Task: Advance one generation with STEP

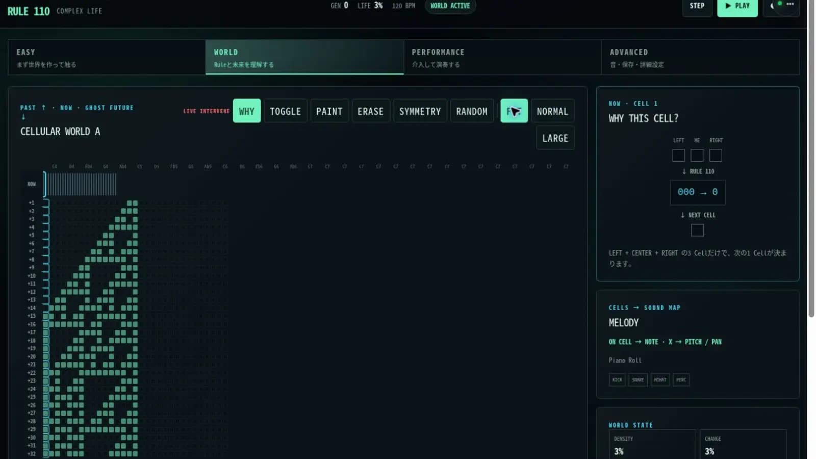Action: pyautogui.click(x=697, y=7)
